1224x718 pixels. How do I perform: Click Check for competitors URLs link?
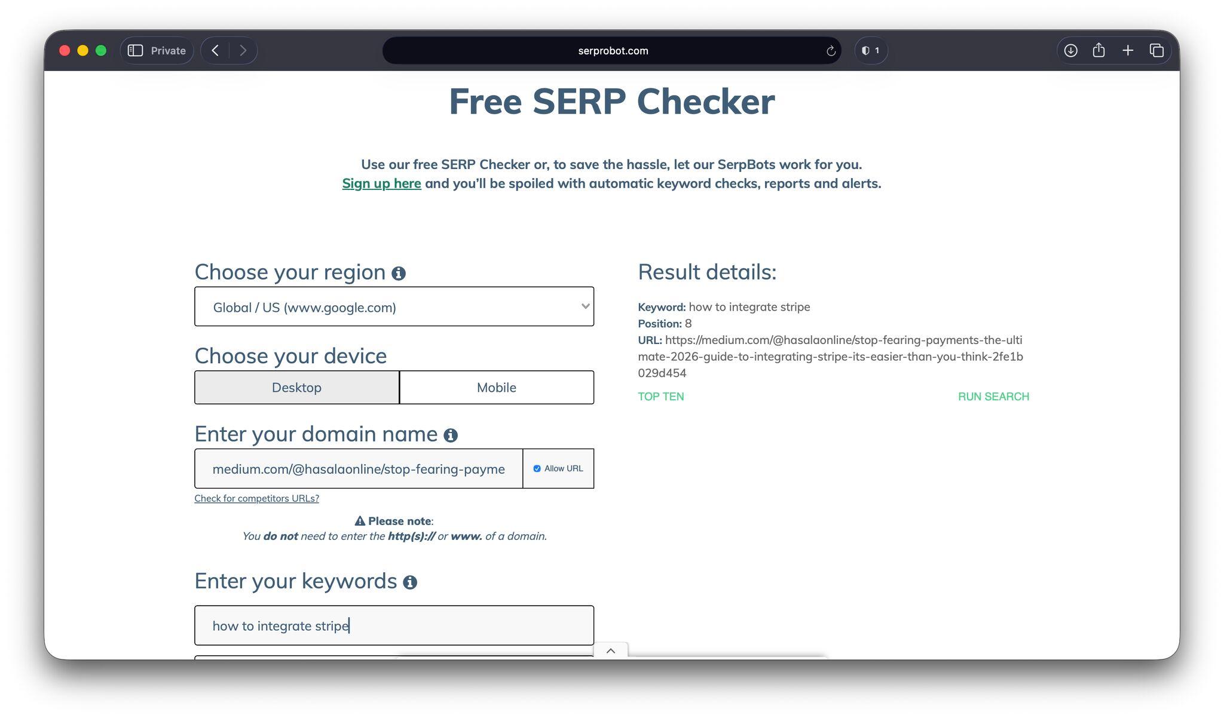256,499
